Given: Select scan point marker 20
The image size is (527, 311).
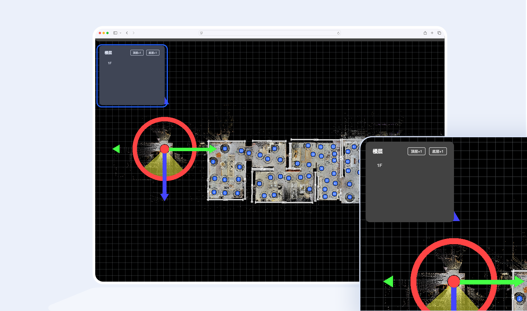Looking at the screenshot, I should click(x=264, y=196).
